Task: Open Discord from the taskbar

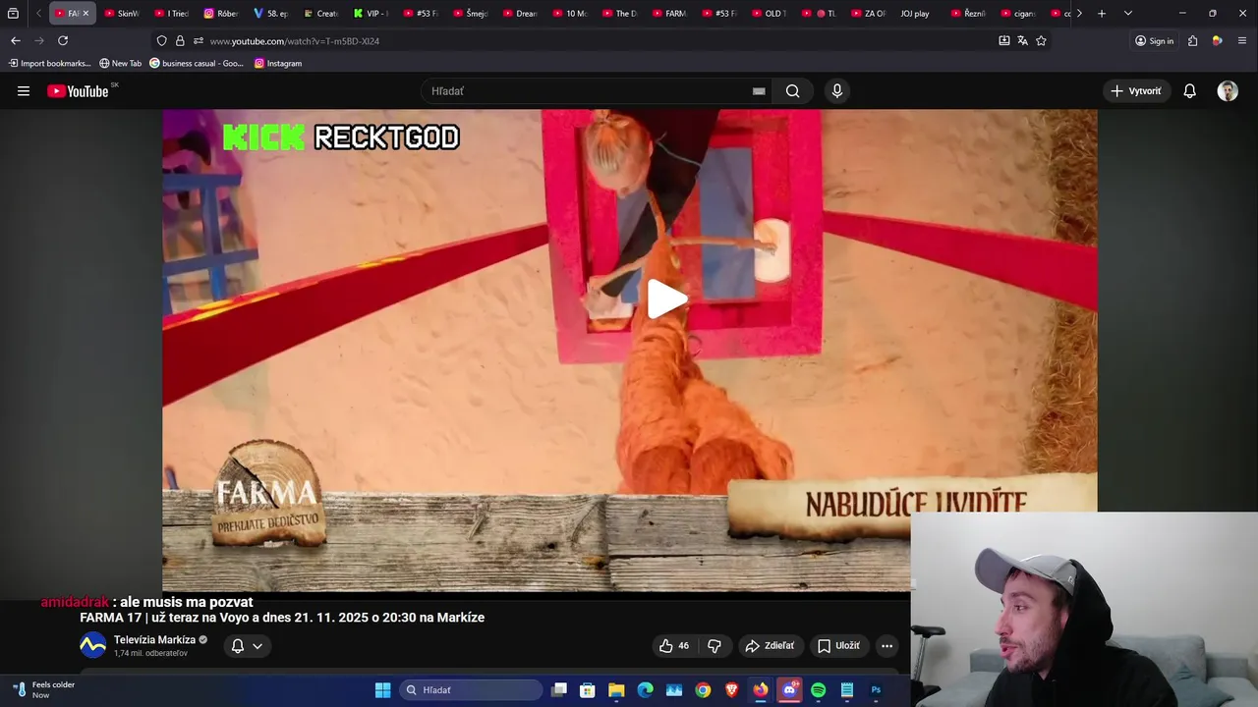Action: pyautogui.click(x=789, y=690)
